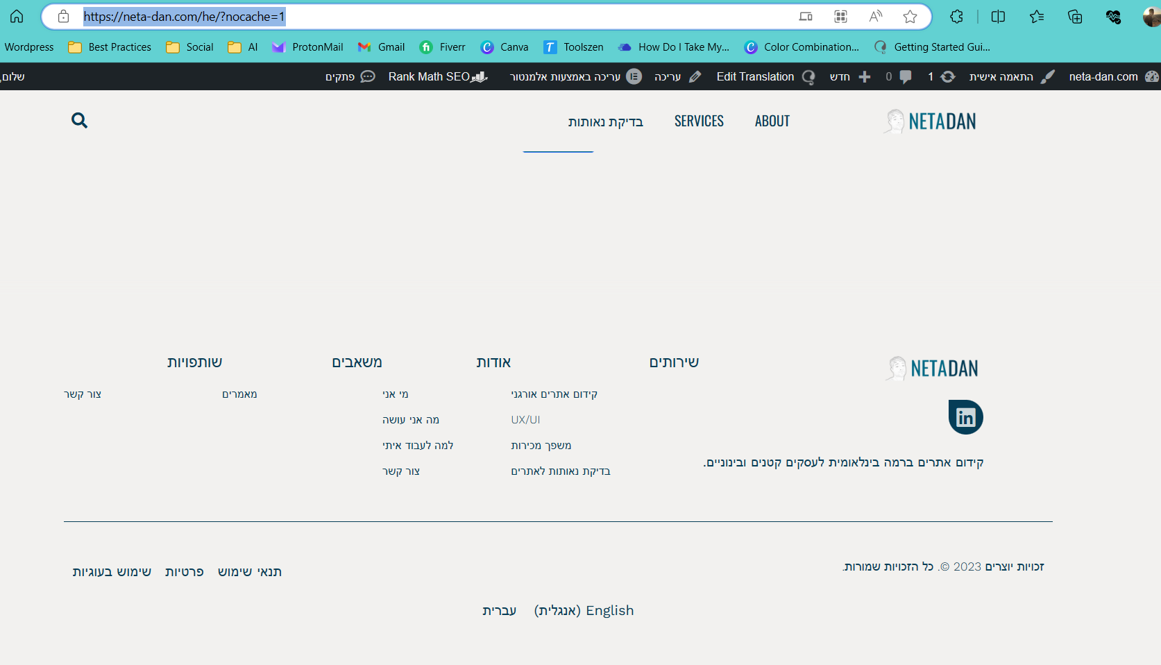Open the LinkedIn footer icon
The height and width of the screenshot is (665, 1161).
tap(965, 417)
